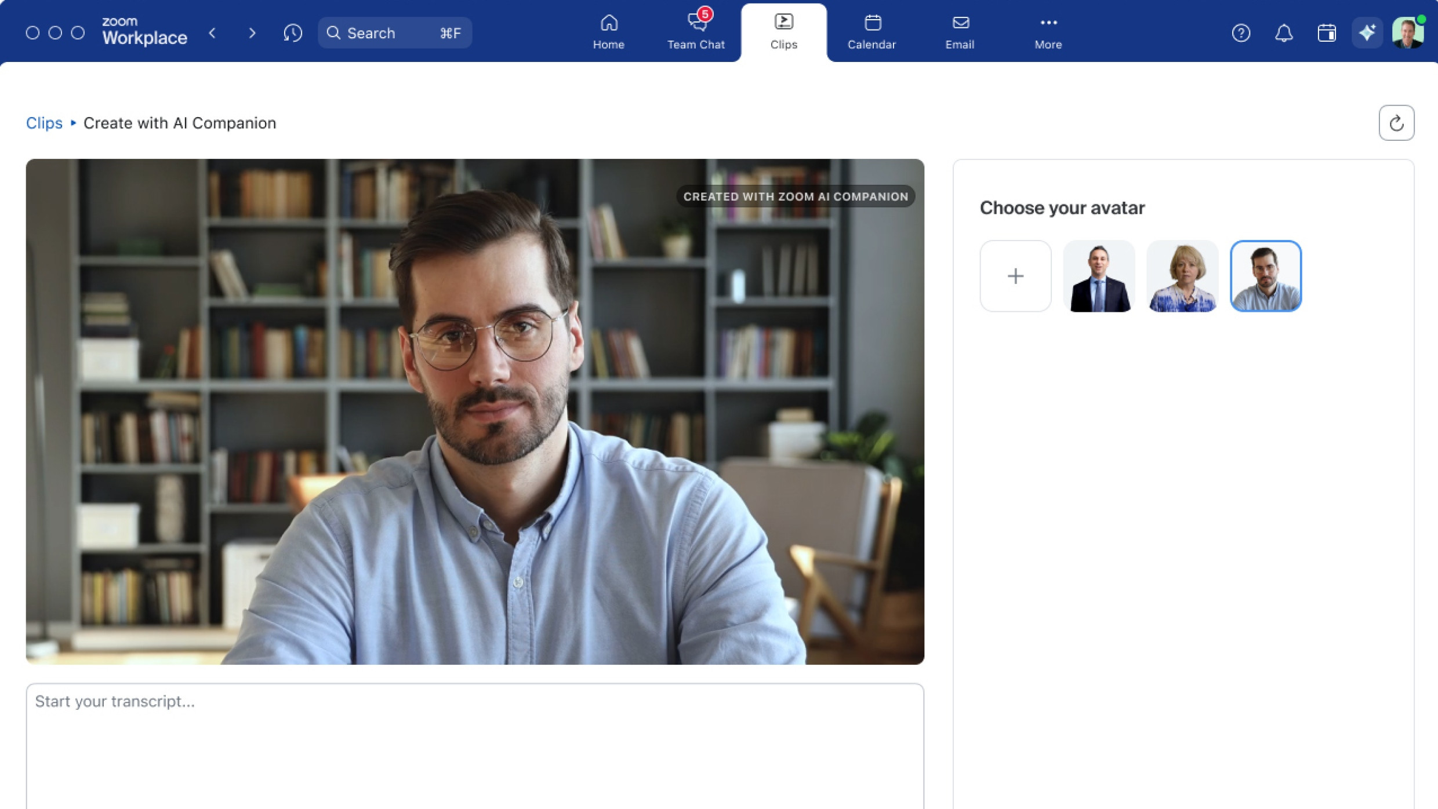This screenshot has height=809, width=1438.
Task: Select the woman avatar option
Action: [x=1182, y=276]
